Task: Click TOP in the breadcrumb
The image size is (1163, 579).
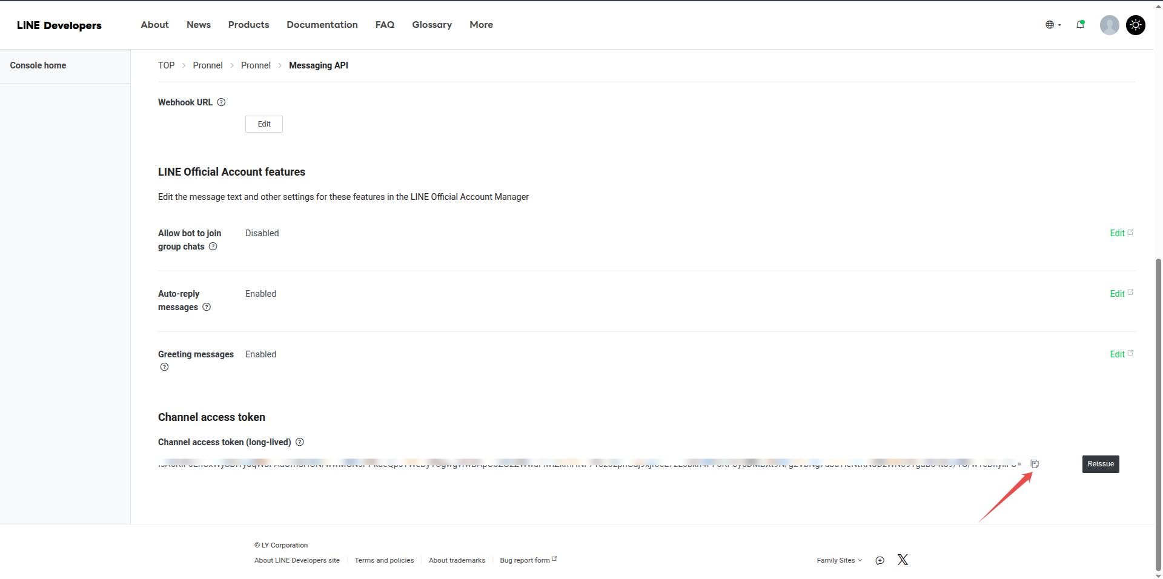Action: [166, 65]
